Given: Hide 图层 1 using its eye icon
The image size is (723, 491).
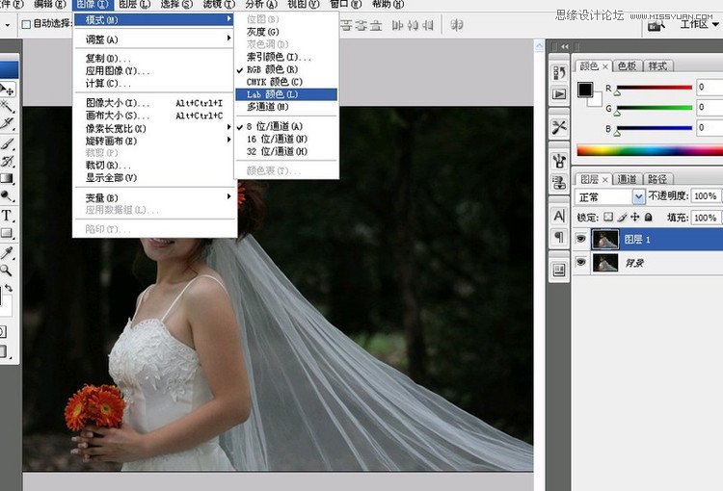Looking at the screenshot, I should pos(581,239).
